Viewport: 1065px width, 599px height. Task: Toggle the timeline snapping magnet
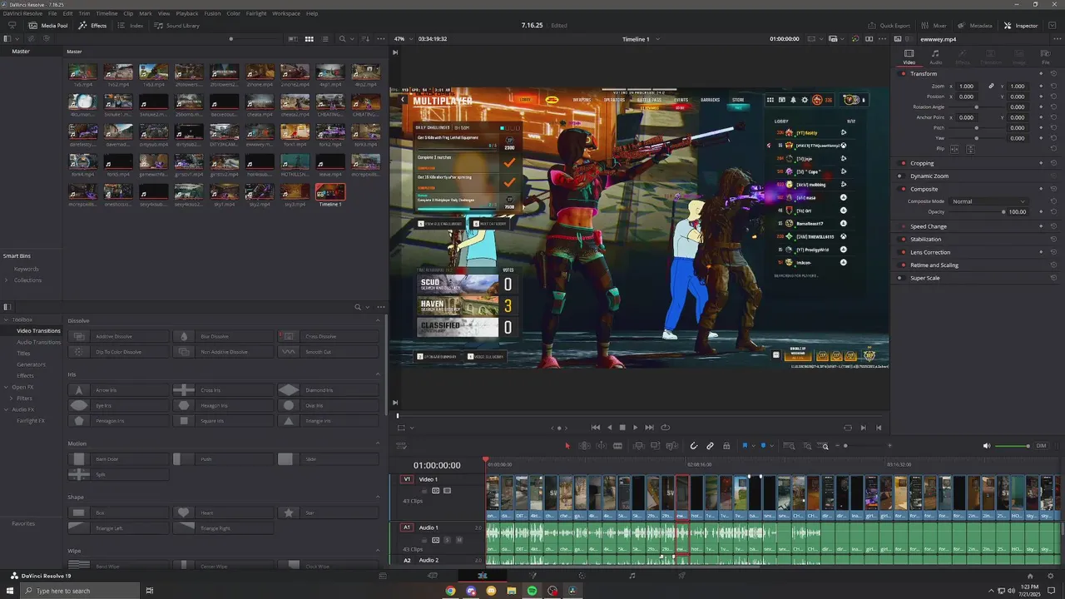pos(693,446)
